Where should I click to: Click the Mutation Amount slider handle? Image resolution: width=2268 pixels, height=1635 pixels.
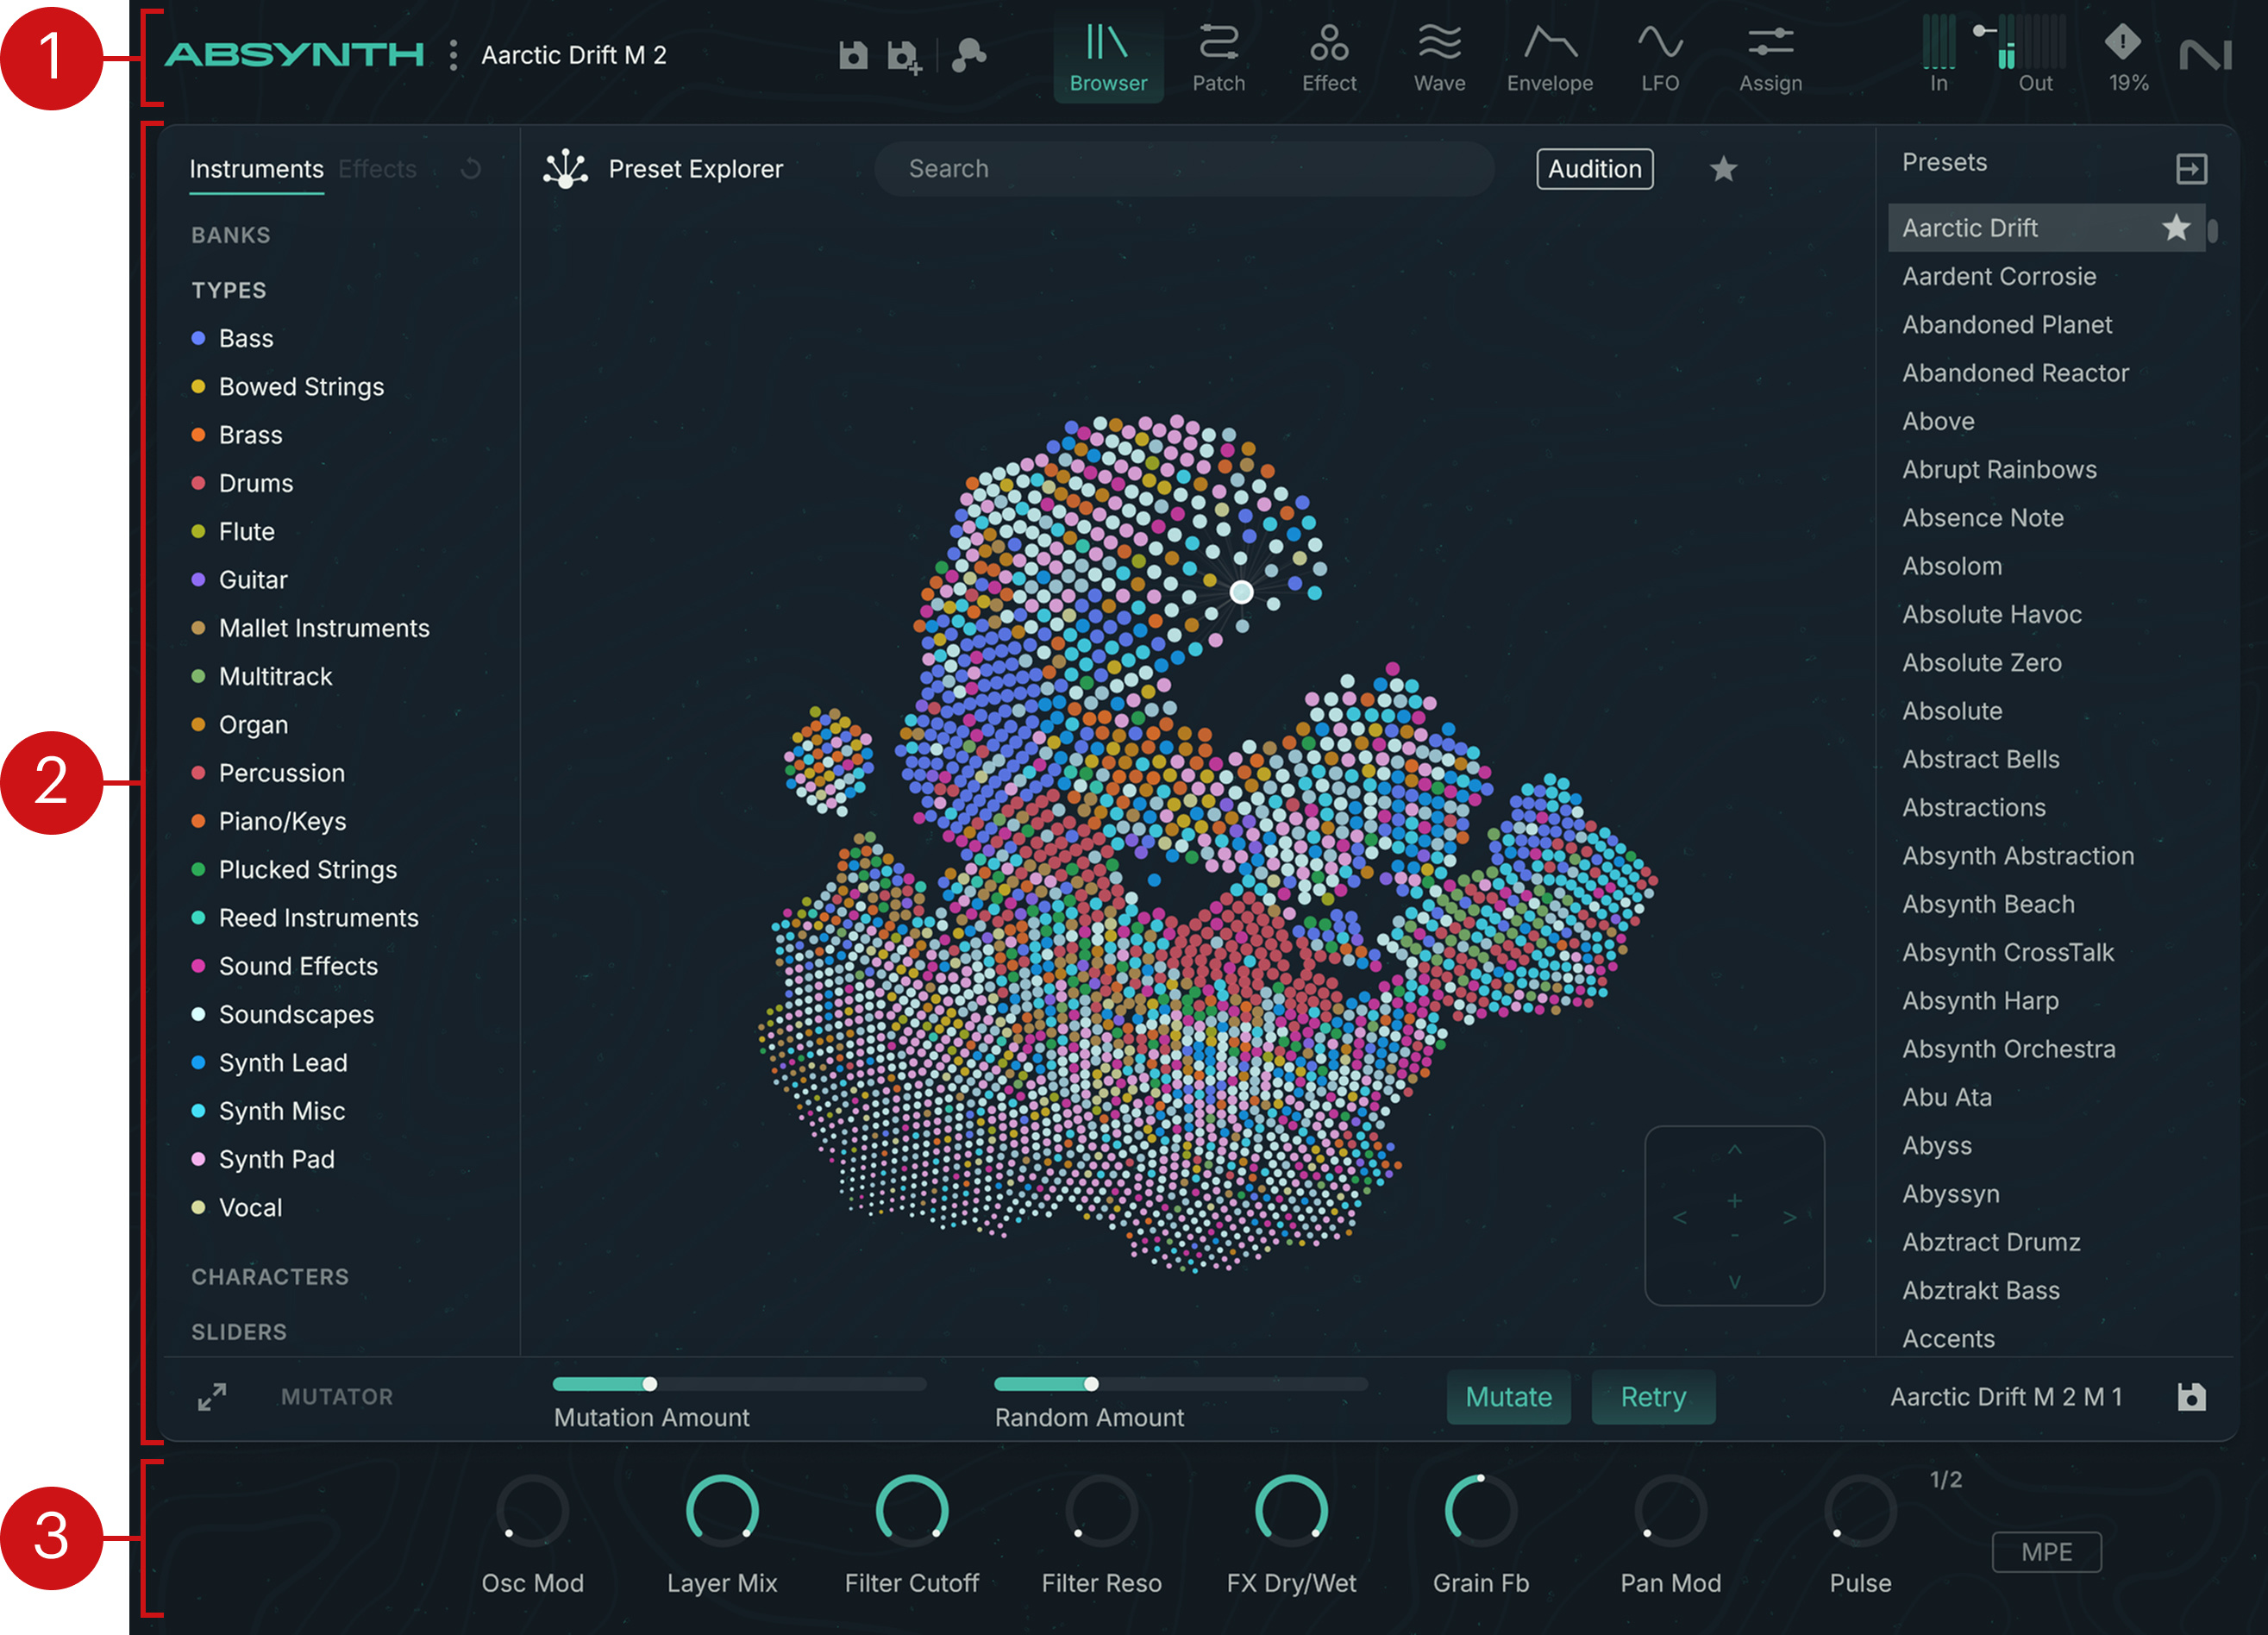coord(650,1383)
